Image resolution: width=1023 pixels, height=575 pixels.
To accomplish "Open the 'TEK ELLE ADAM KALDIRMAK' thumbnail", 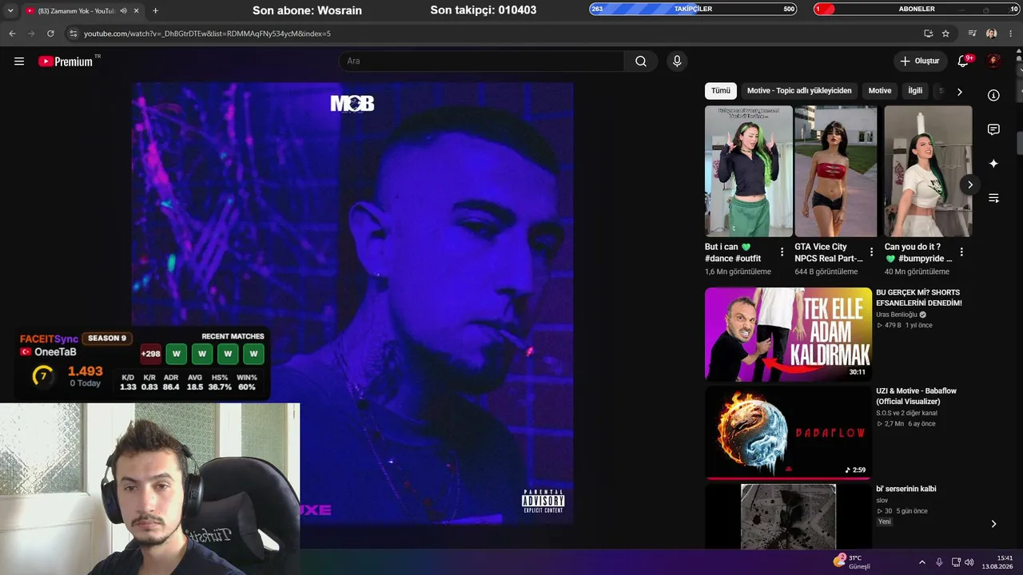I will [788, 334].
